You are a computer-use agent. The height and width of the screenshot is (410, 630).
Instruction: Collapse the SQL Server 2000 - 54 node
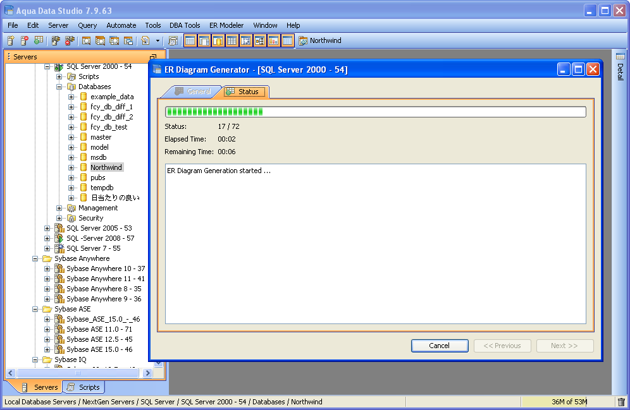coord(47,66)
